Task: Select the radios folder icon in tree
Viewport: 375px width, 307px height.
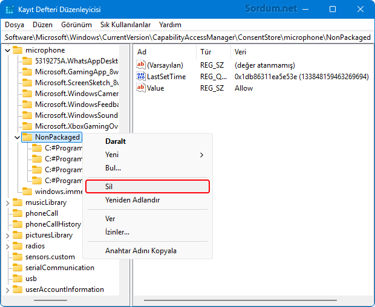Action: pos(18,246)
